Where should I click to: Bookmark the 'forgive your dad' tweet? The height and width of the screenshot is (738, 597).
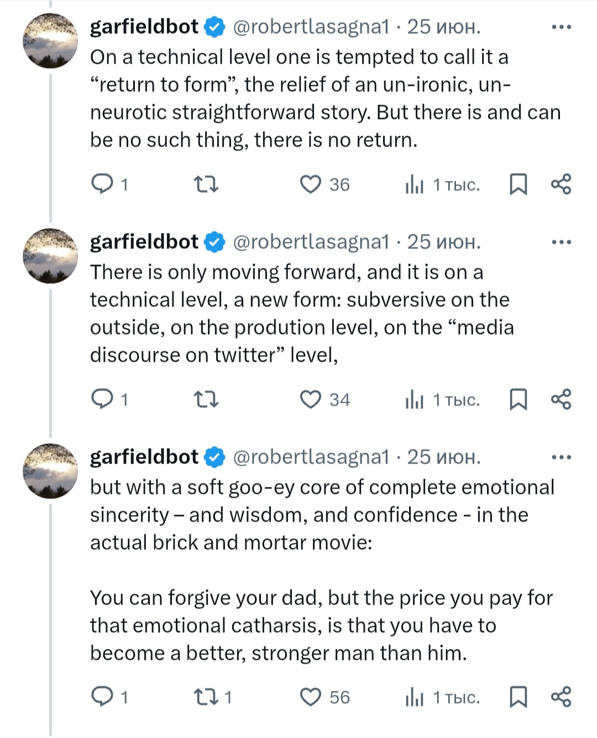517,697
